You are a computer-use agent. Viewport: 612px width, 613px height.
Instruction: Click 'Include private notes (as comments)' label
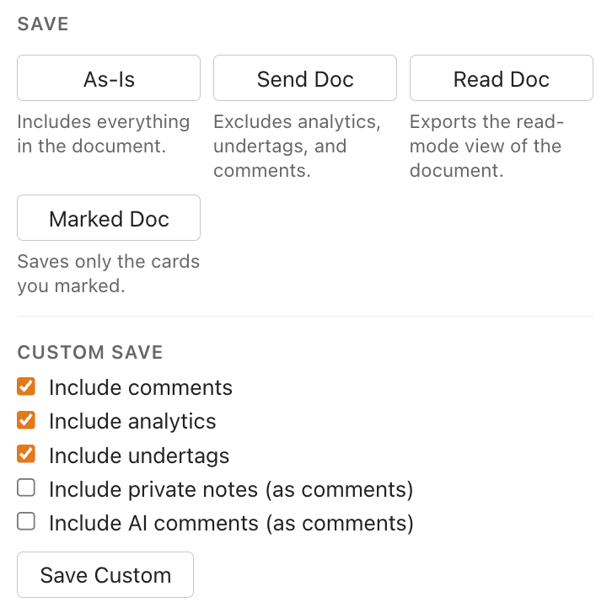(x=231, y=489)
